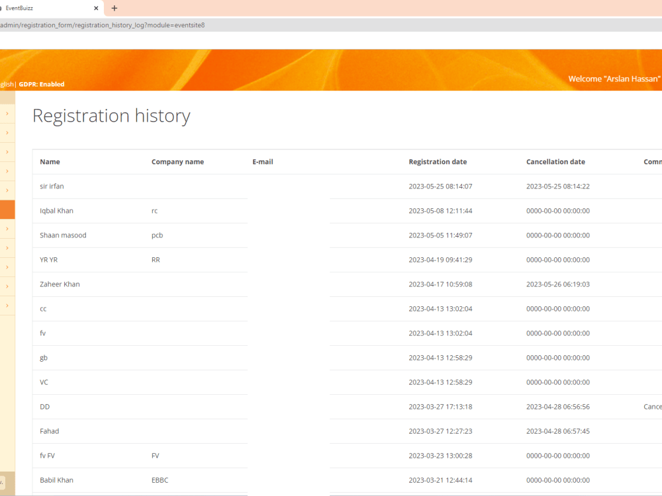
Task: Select the name "DD" row
Action: (44, 407)
